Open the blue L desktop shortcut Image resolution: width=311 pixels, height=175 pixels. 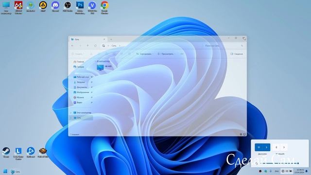coord(18,154)
